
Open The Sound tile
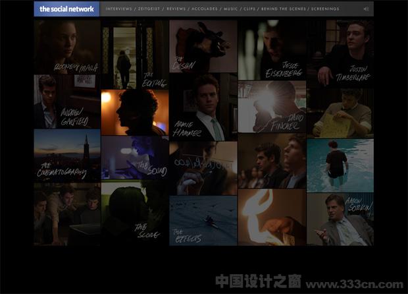point(135,158)
